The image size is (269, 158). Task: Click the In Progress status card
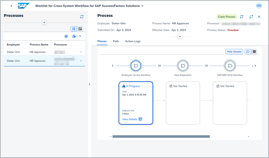(136, 103)
